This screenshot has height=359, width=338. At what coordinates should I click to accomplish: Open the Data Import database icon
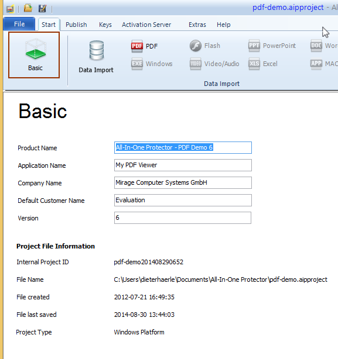(x=97, y=50)
